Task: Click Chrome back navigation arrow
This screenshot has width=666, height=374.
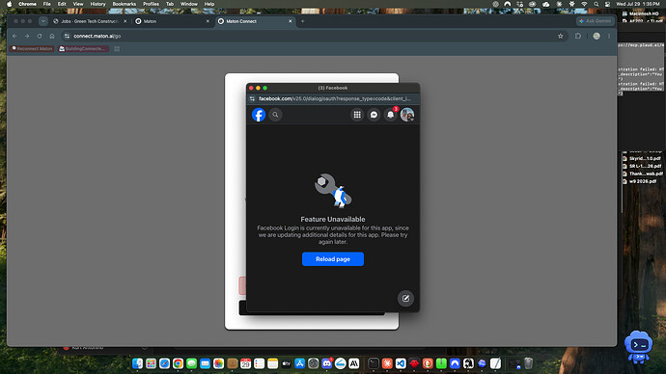Action: (x=14, y=36)
